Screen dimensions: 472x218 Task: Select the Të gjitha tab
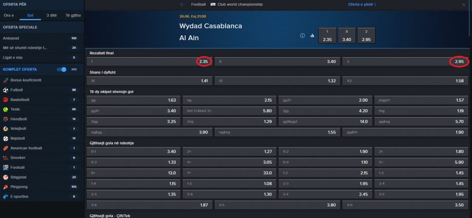pos(73,15)
